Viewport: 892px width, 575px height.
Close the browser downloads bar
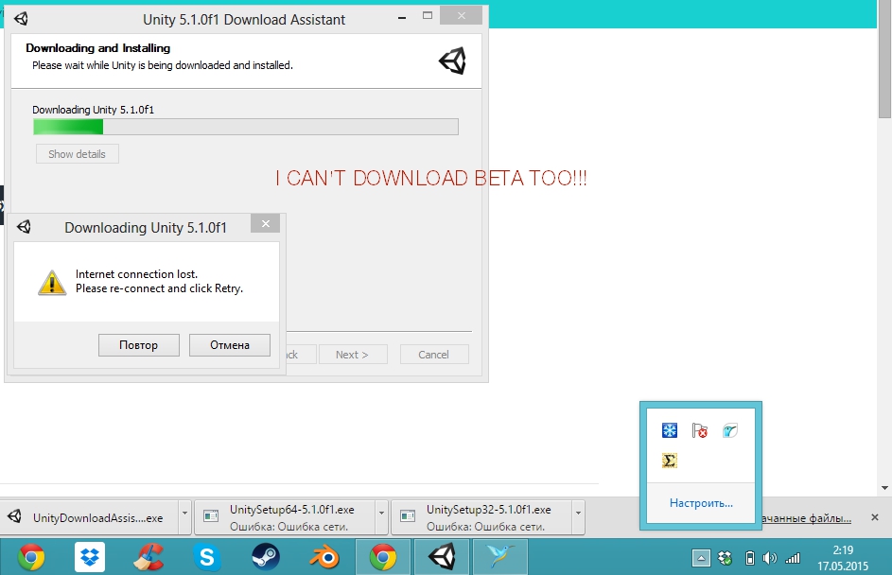pos(876,518)
